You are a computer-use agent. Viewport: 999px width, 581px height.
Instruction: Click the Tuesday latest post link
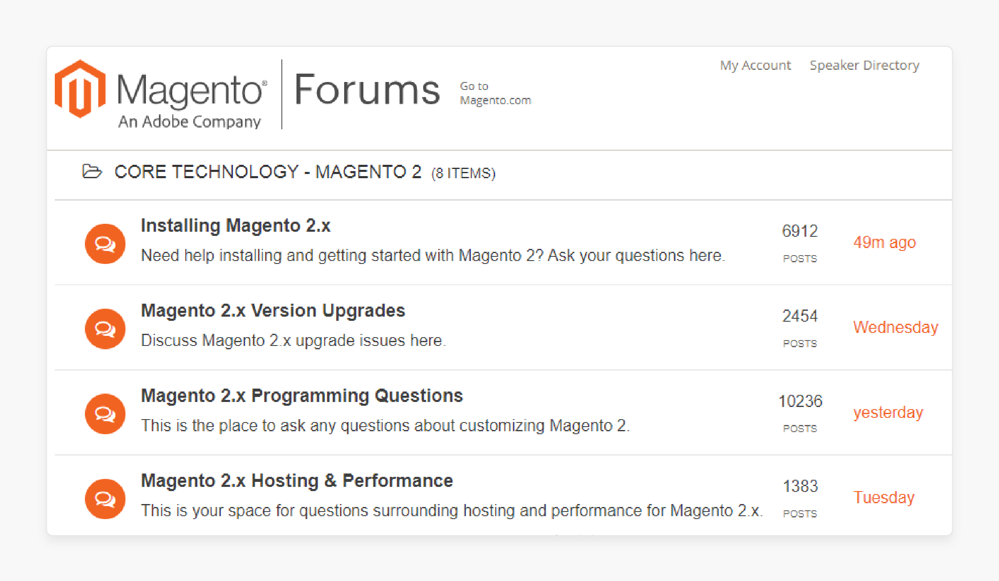coord(884,497)
